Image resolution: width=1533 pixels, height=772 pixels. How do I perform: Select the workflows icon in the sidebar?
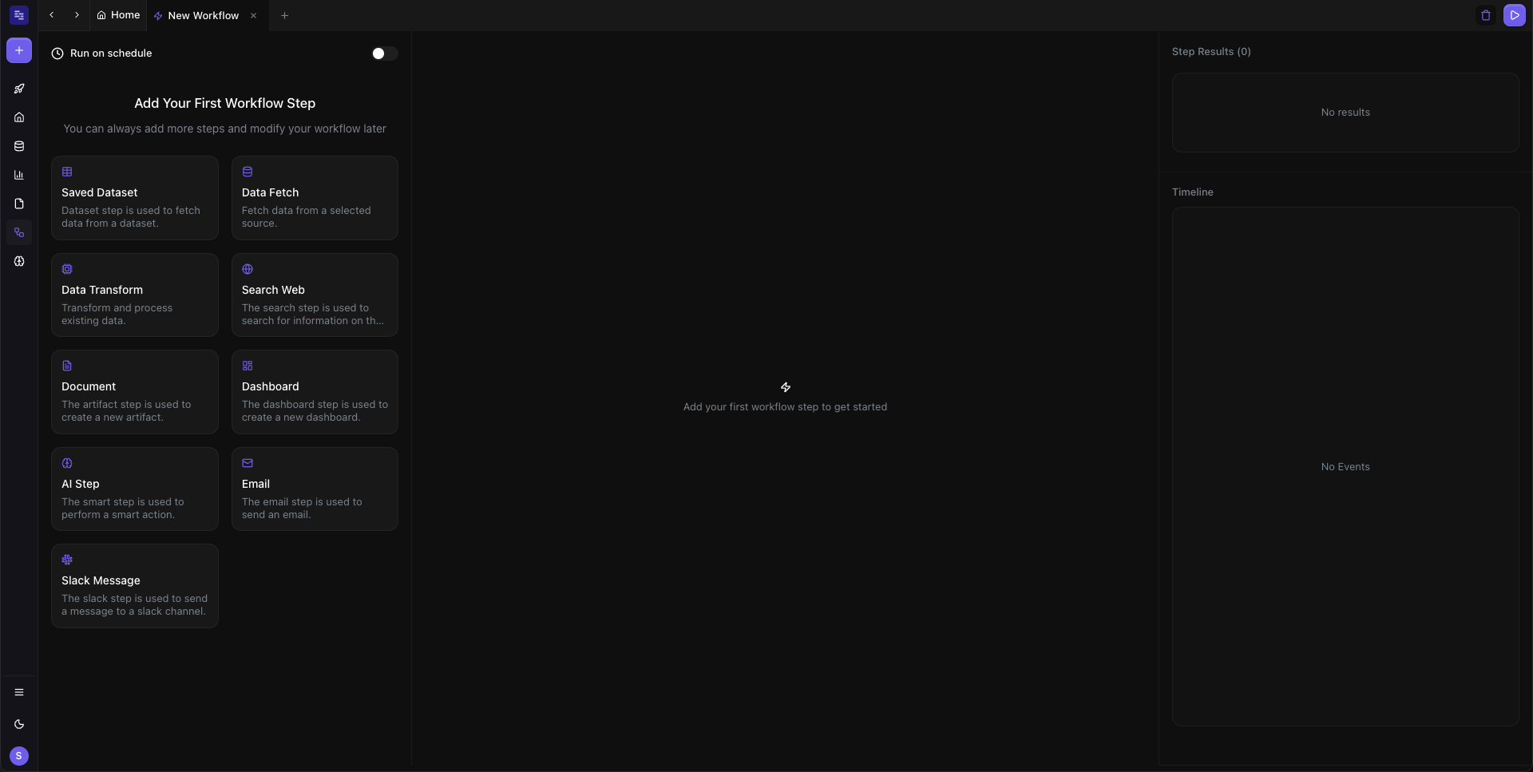click(x=19, y=232)
